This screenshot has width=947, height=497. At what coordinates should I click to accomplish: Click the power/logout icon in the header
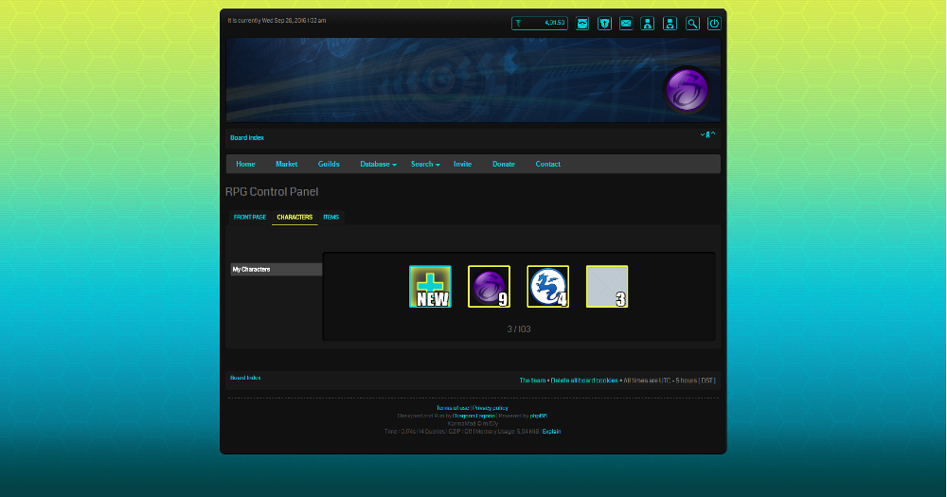714,24
